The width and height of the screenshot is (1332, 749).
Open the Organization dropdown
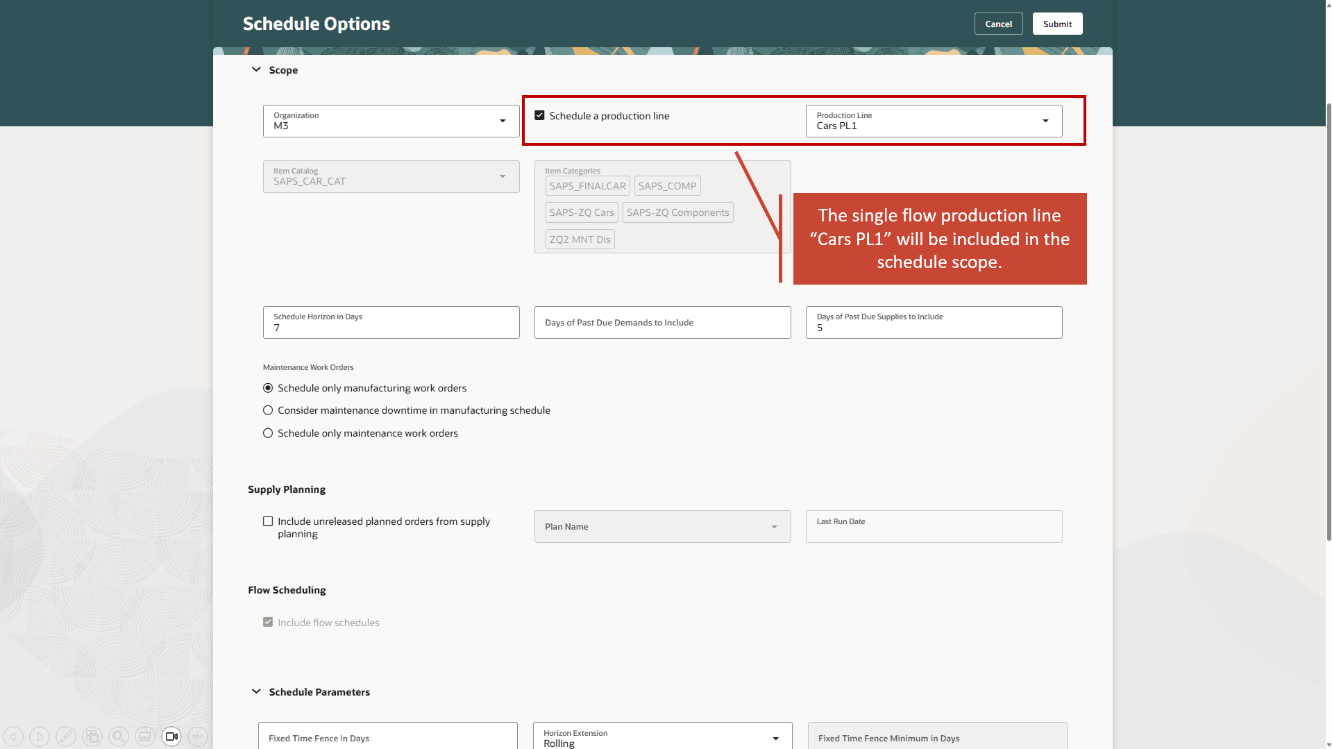tap(391, 121)
